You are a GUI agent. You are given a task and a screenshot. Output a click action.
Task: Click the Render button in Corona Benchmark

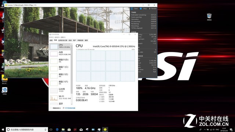pos(153,8)
